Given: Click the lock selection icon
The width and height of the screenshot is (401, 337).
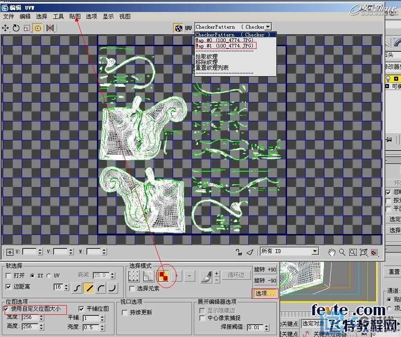Looking at the screenshot, I should tap(239, 252).
